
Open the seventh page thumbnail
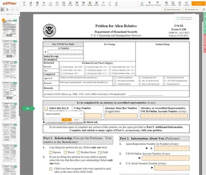click(x=10, y=153)
